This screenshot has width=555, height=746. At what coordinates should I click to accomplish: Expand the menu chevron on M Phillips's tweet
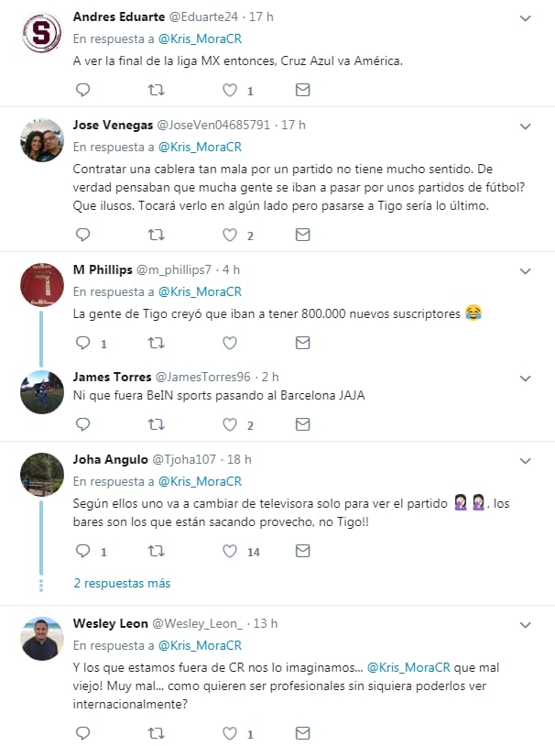click(x=526, y=271)
